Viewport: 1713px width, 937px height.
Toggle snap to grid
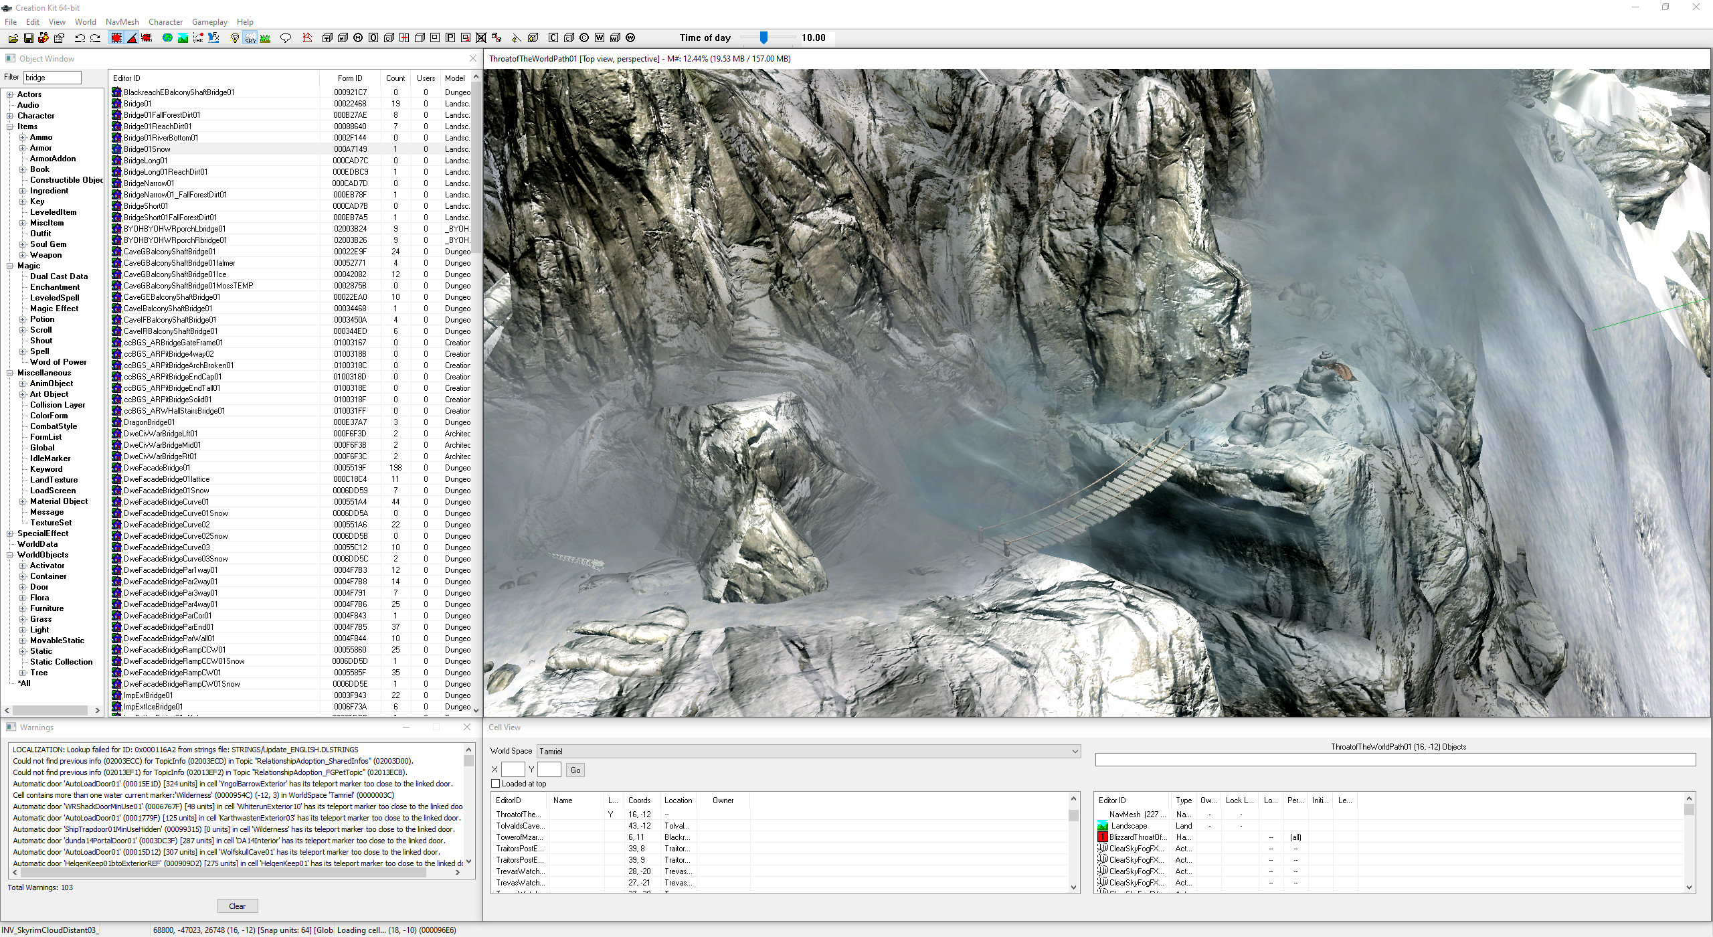[115, 38]
